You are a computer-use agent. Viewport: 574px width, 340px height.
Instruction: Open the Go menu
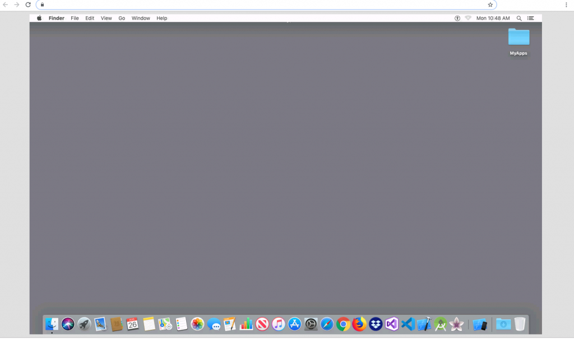tap(122, 18)
